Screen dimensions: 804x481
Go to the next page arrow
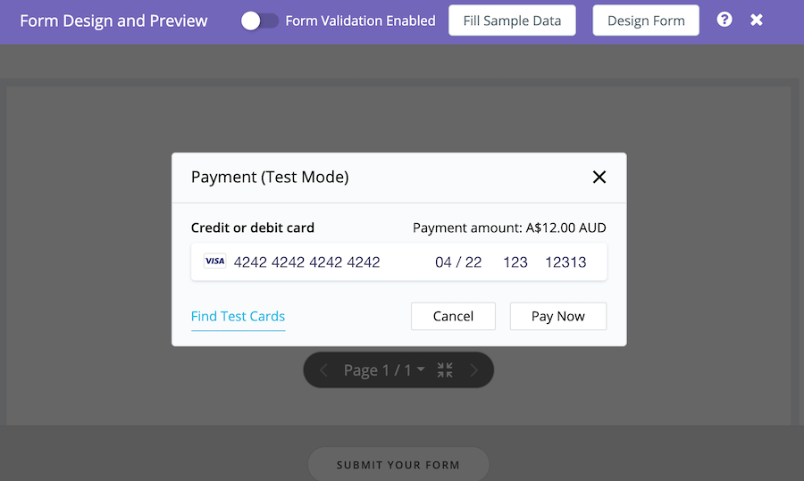(x=474, y=370)
